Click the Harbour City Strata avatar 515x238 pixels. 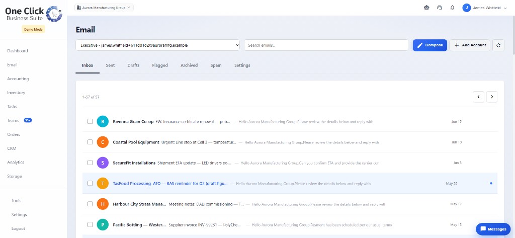pos(103,204)
